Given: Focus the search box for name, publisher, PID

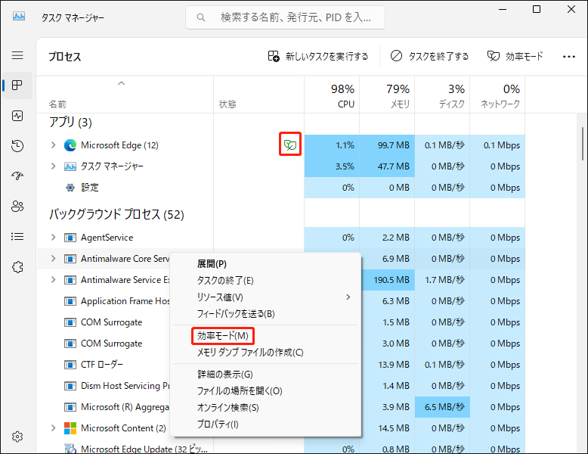Looking at the screenshot, I should tap(285, 17).
